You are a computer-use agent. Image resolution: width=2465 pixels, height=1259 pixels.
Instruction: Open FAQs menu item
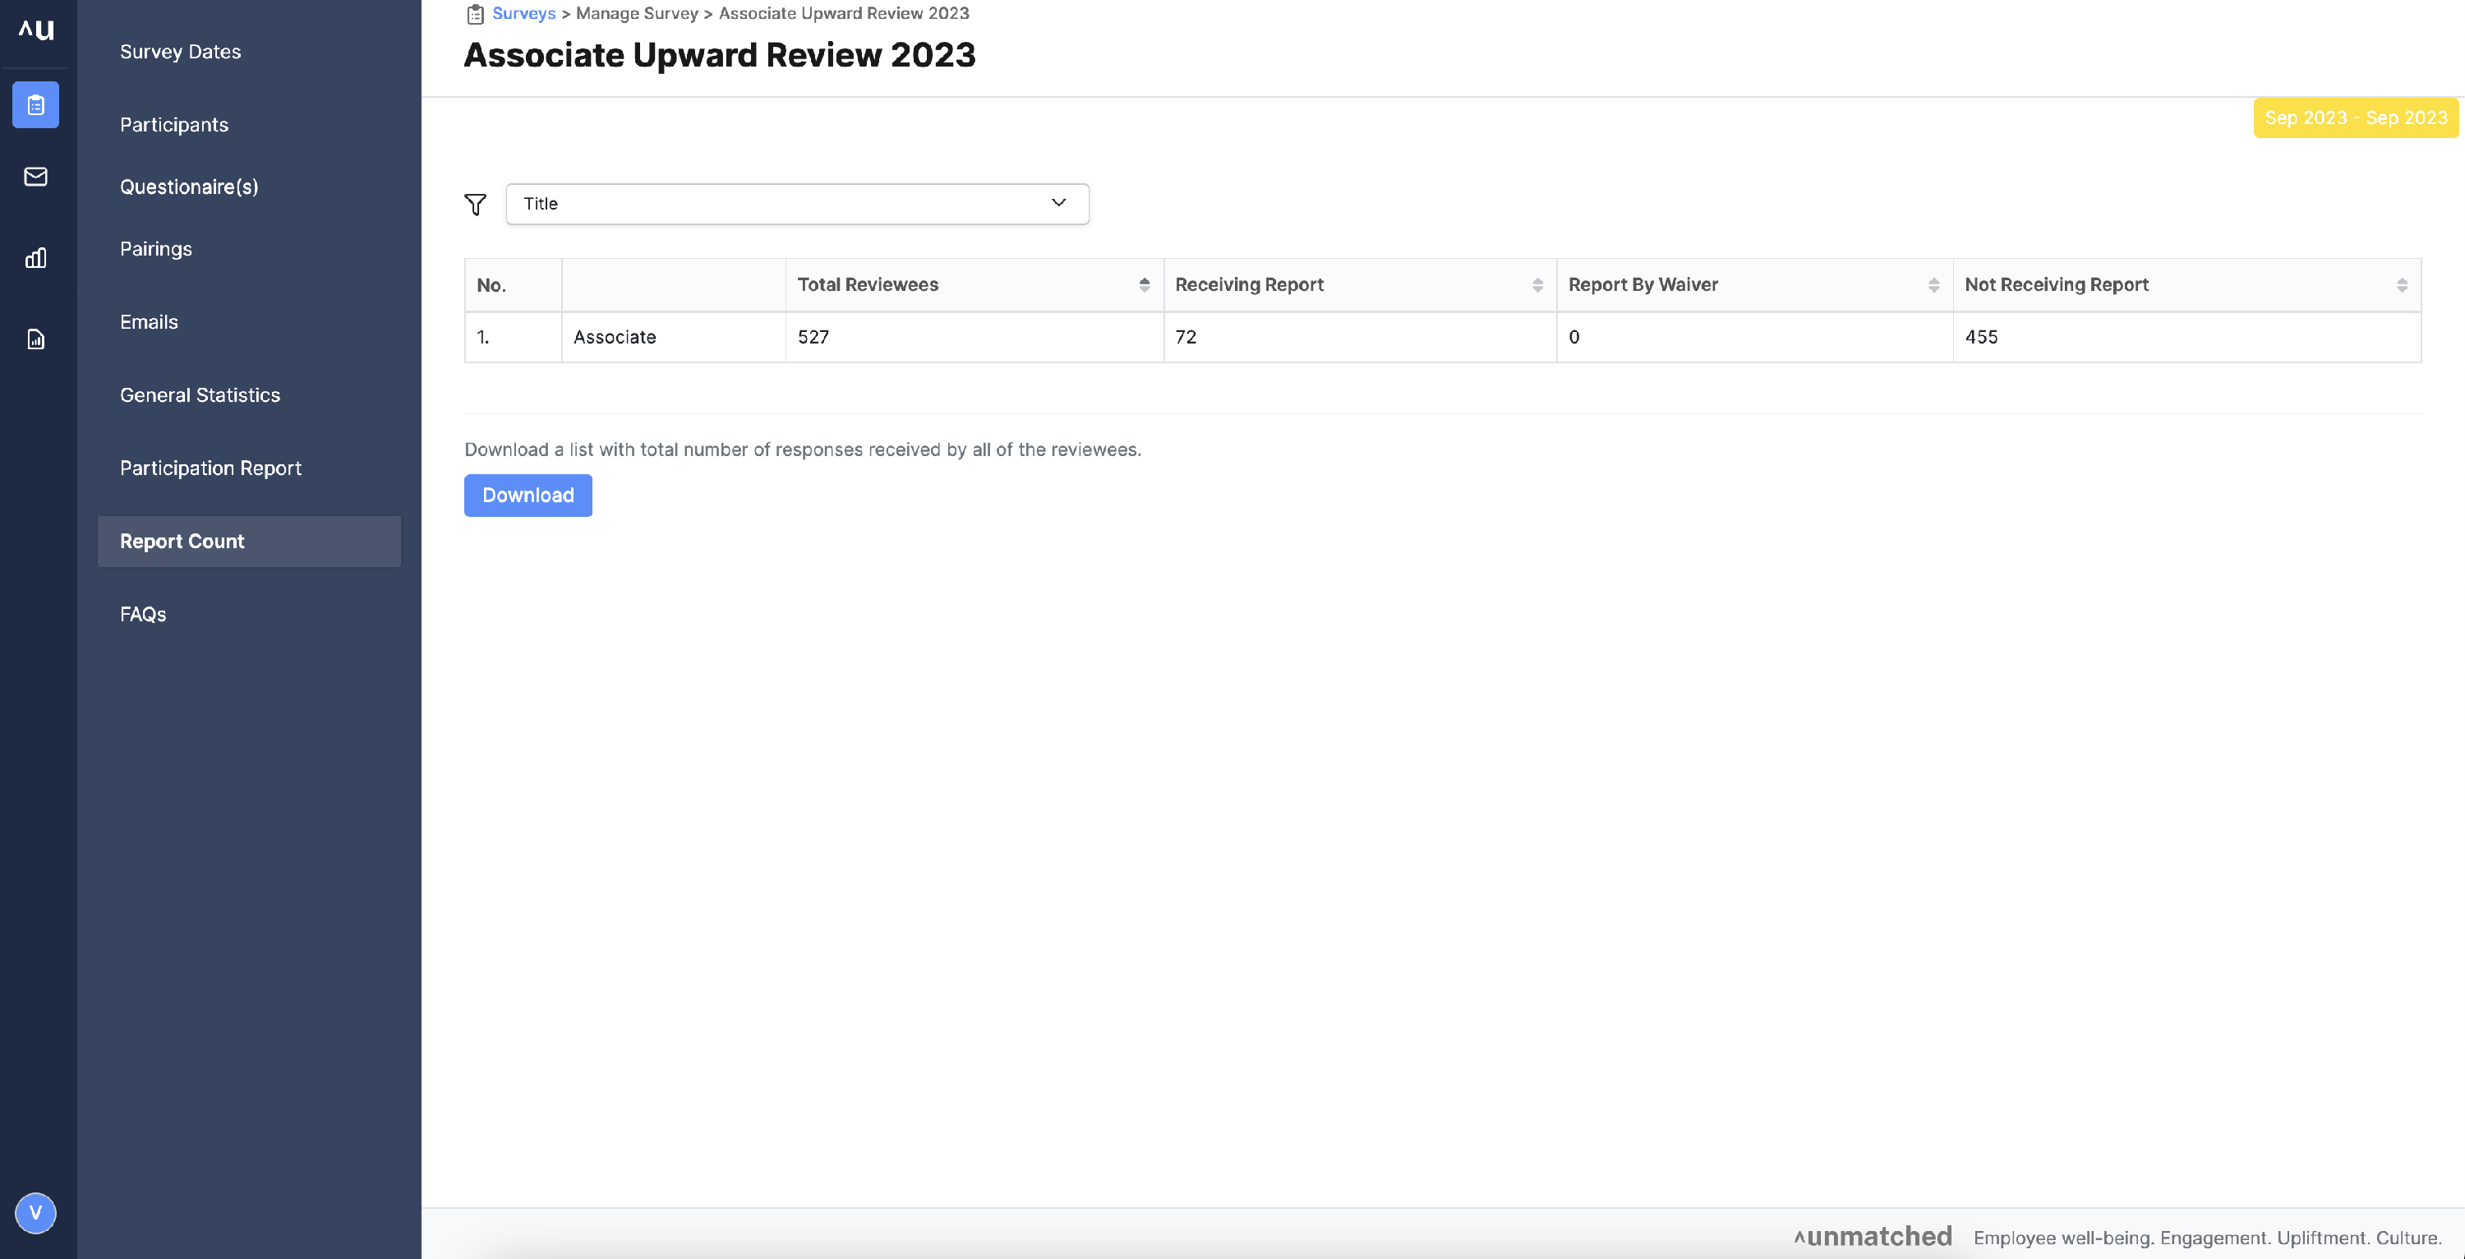point(144,614)
